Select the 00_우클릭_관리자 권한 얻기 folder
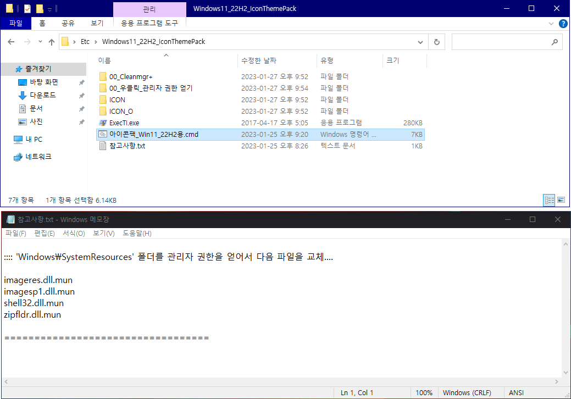Viewport: 571px width, 399px height. point(260,88)
